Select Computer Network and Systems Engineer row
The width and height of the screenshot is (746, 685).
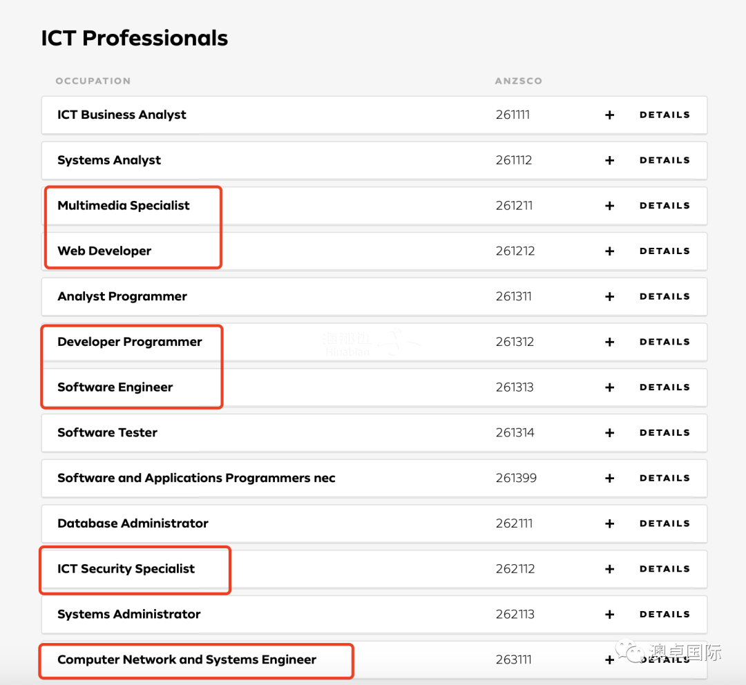[x=374, y=659]
